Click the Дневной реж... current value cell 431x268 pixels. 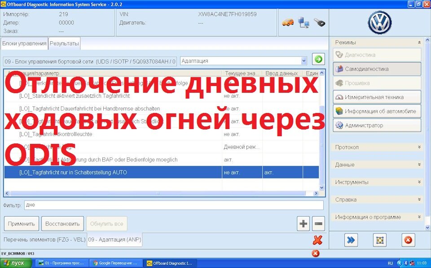point(242,147)
